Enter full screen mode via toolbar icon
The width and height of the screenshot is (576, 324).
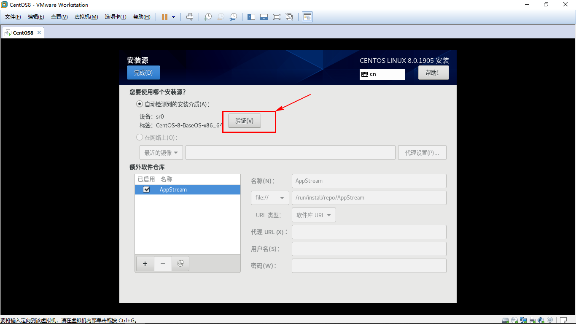(x=277, y=17)
